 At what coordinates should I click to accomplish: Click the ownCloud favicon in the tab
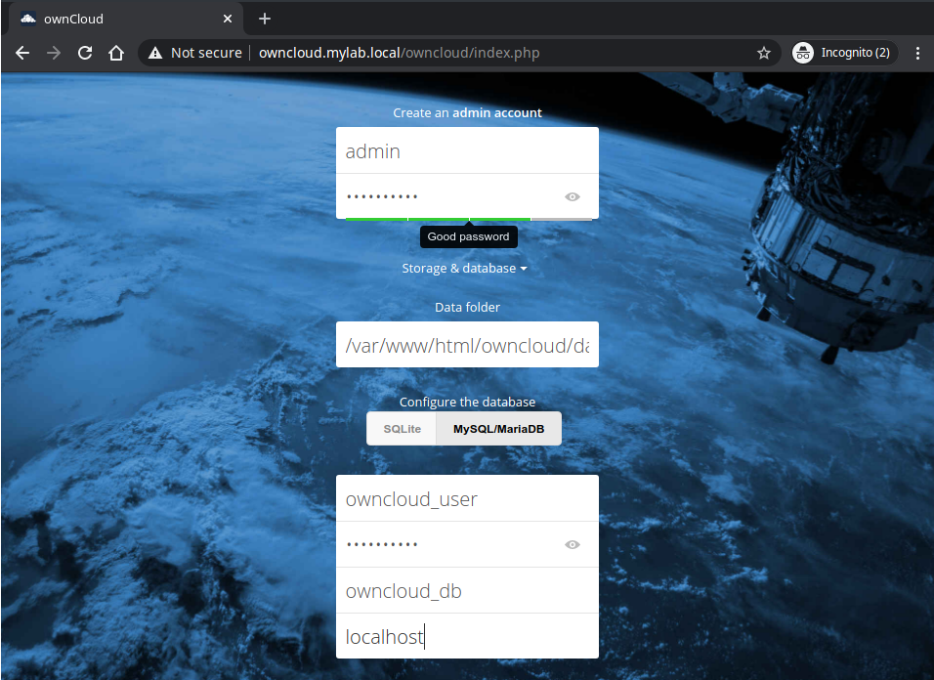[x=28, y=19]
